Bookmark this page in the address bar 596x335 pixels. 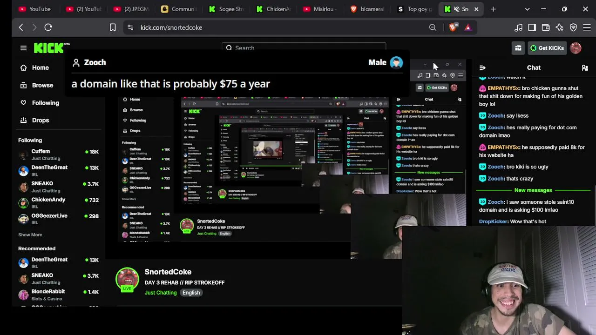pos(113,27)
